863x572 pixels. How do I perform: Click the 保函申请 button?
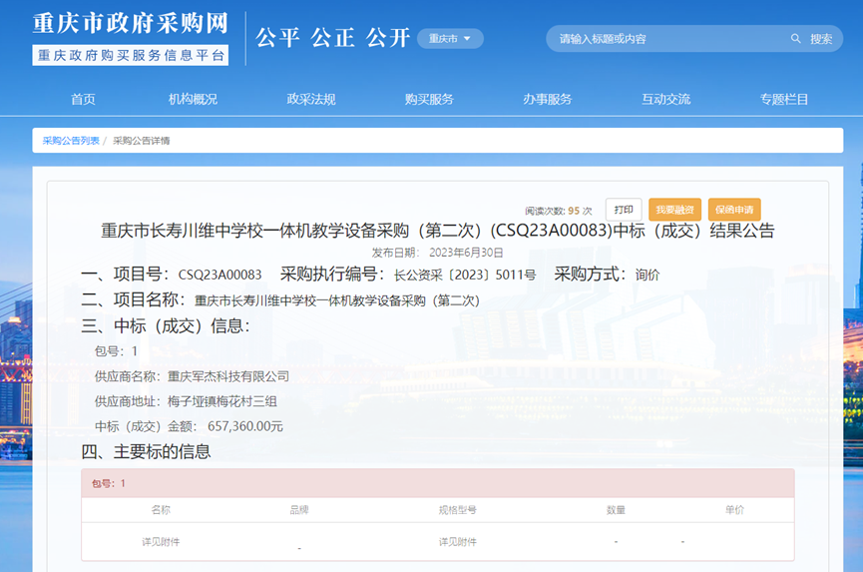click(x=734, y=210)
